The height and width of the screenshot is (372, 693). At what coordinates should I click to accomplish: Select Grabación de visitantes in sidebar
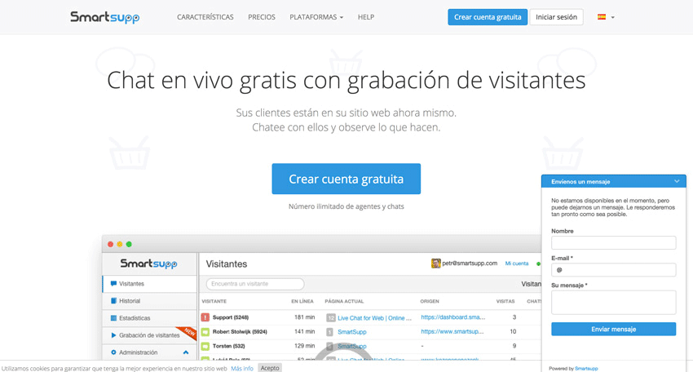point(150,335)
